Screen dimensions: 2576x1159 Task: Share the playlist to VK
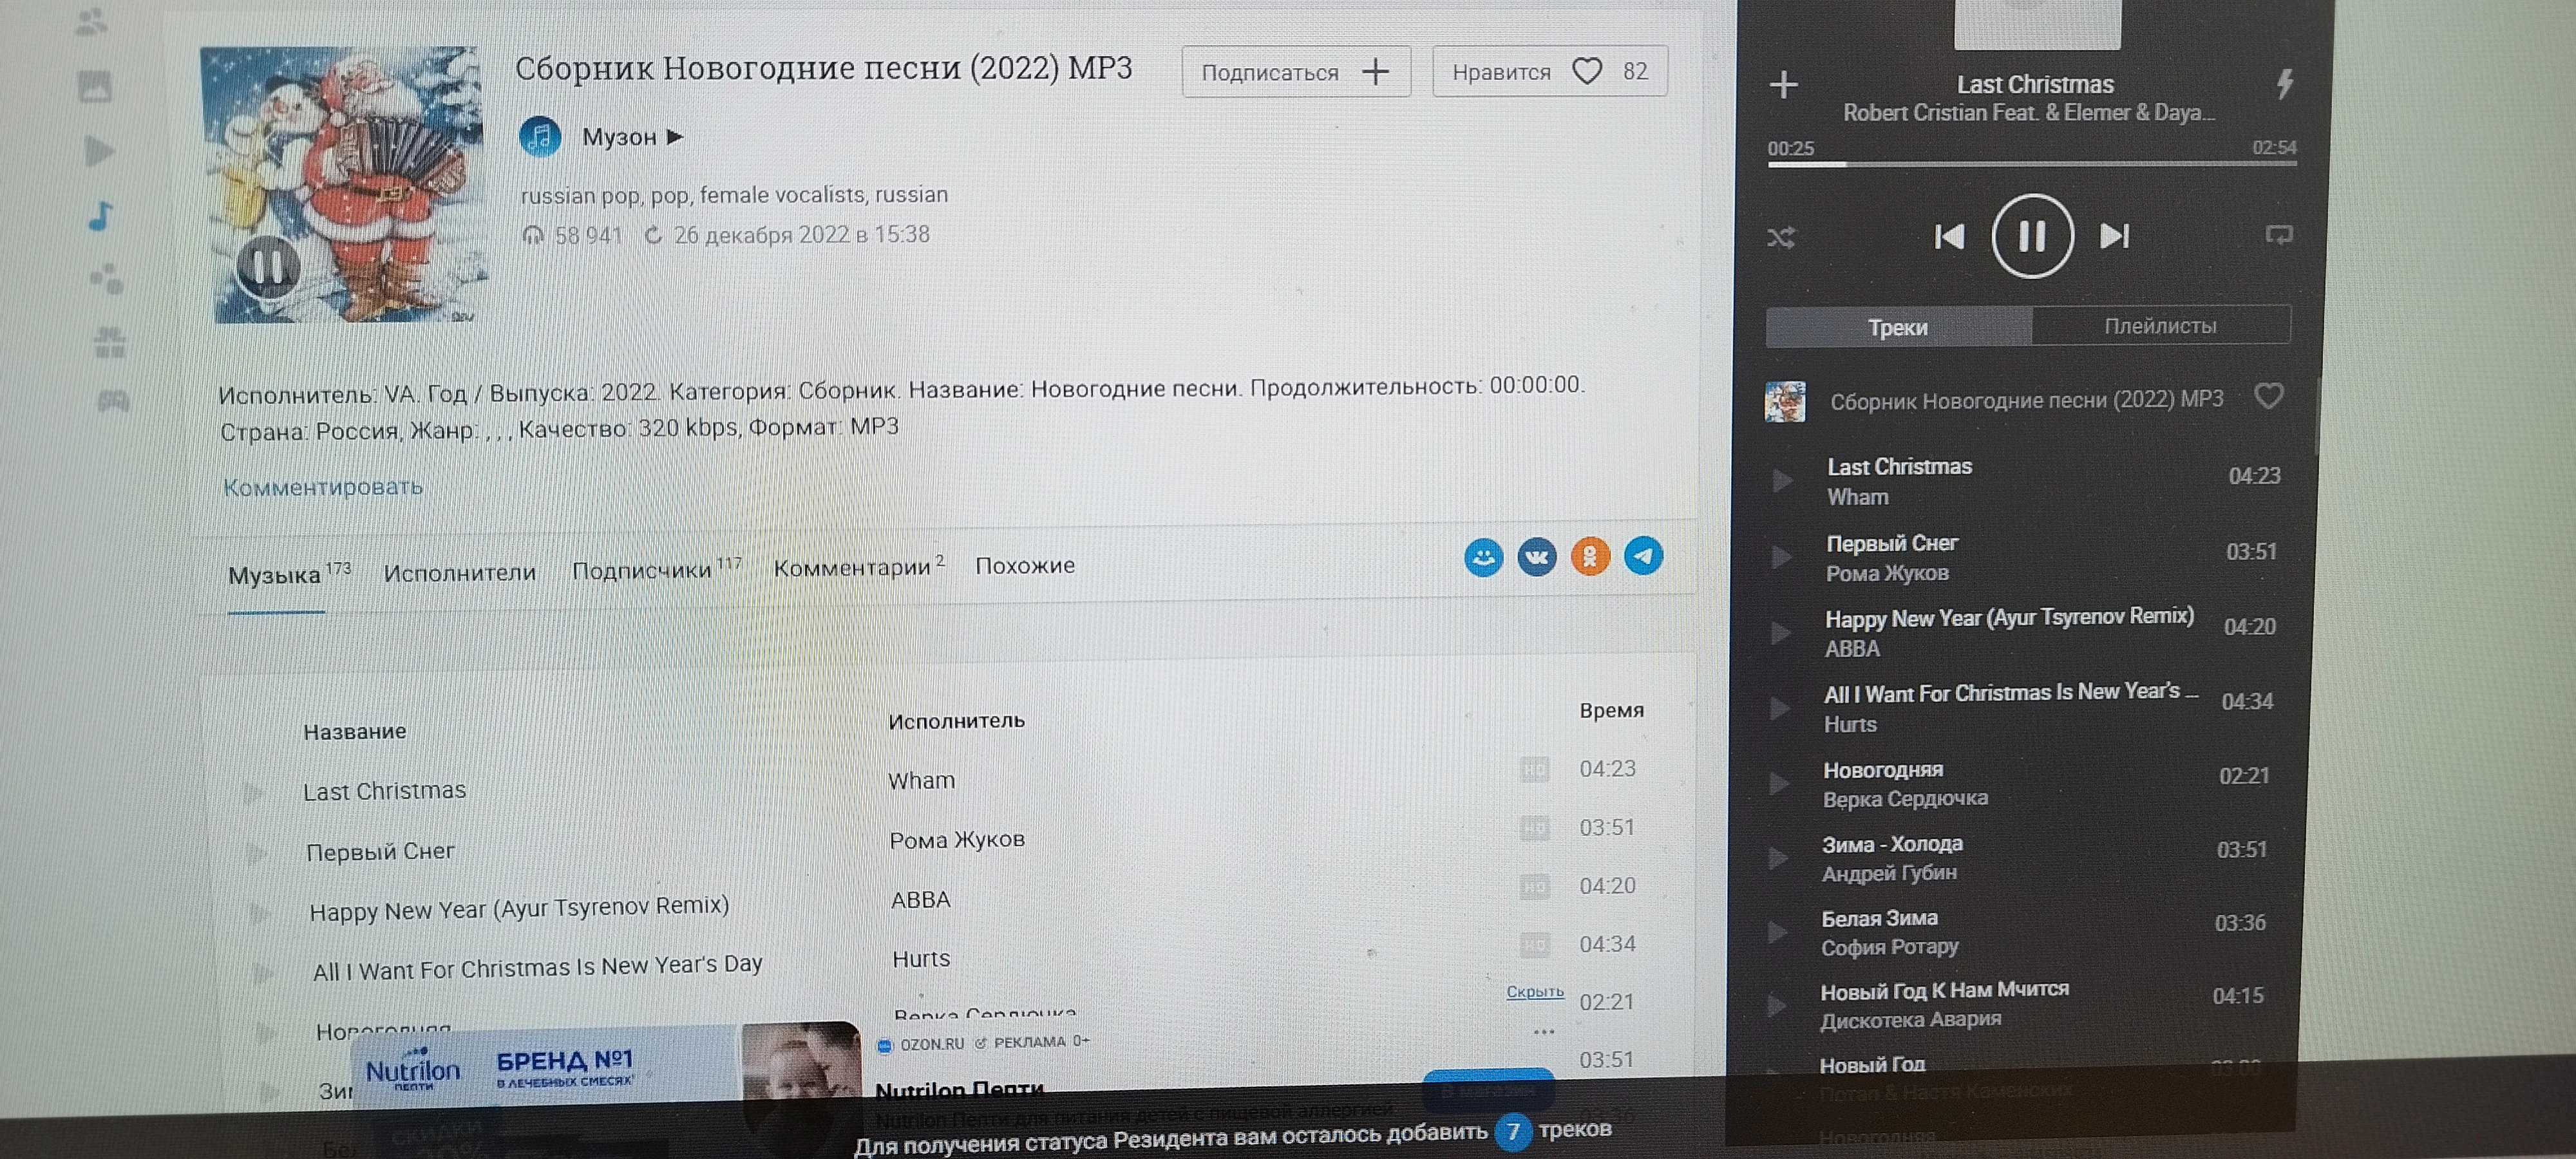pyautogui.click(x=1537, y=557)
